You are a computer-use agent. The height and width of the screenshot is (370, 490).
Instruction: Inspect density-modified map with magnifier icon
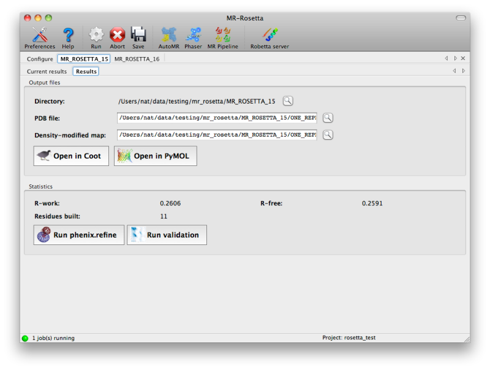(328, 135)
